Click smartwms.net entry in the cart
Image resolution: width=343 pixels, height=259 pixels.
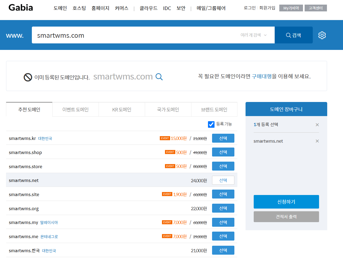(268, 141)
